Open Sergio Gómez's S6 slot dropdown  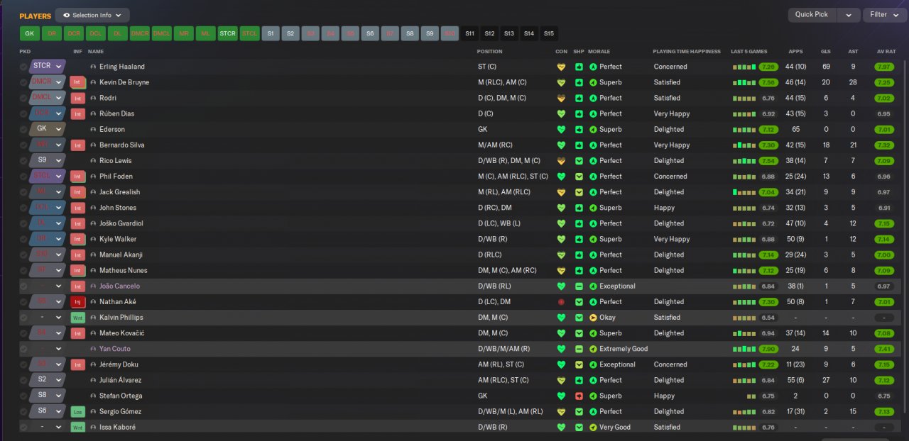point(47,411)
